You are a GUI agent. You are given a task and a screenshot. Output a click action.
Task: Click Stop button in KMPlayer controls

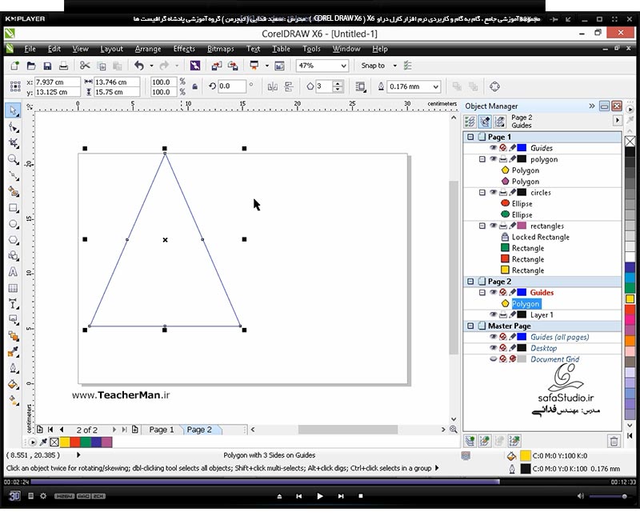coord(361,496)
